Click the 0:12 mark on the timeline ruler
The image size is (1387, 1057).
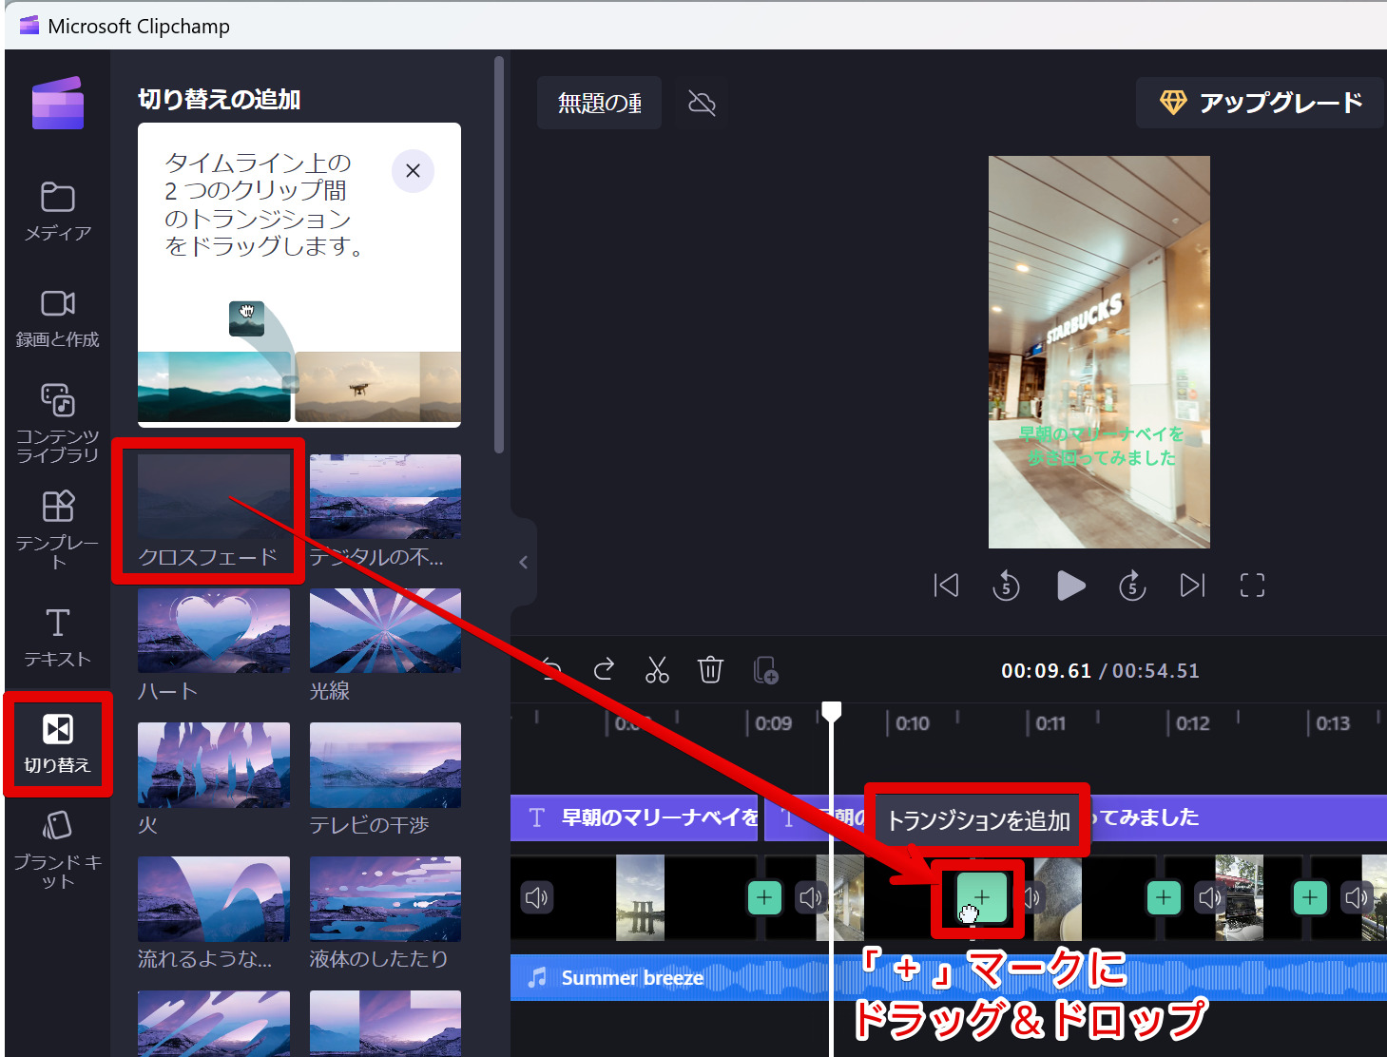(x=1191, y=723)
